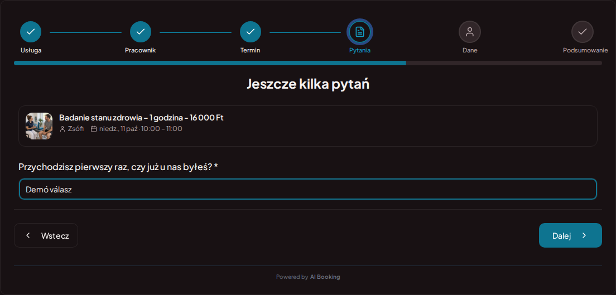Image resolution: width=616 pixels, height=295 pixels.
Task: Click the Jeszcze kilka pytań heading
Action: pyautogui.click(x=308, y=84)
